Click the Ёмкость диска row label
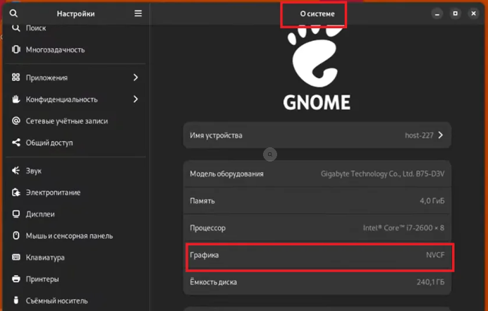This screenshot has width=488, height=311. pyautogui.click(x=213, y=282)
